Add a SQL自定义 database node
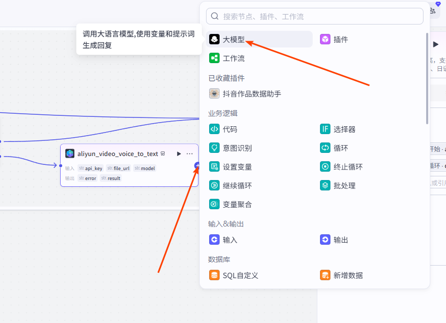446x323 pixels. tap(234, 276)
